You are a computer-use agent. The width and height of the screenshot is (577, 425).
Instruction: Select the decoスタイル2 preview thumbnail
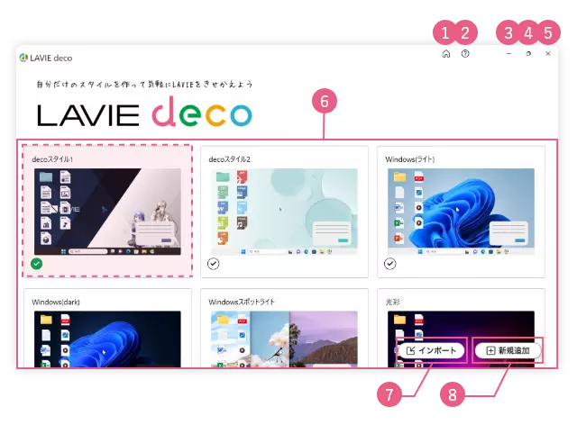tap(284, 212)
